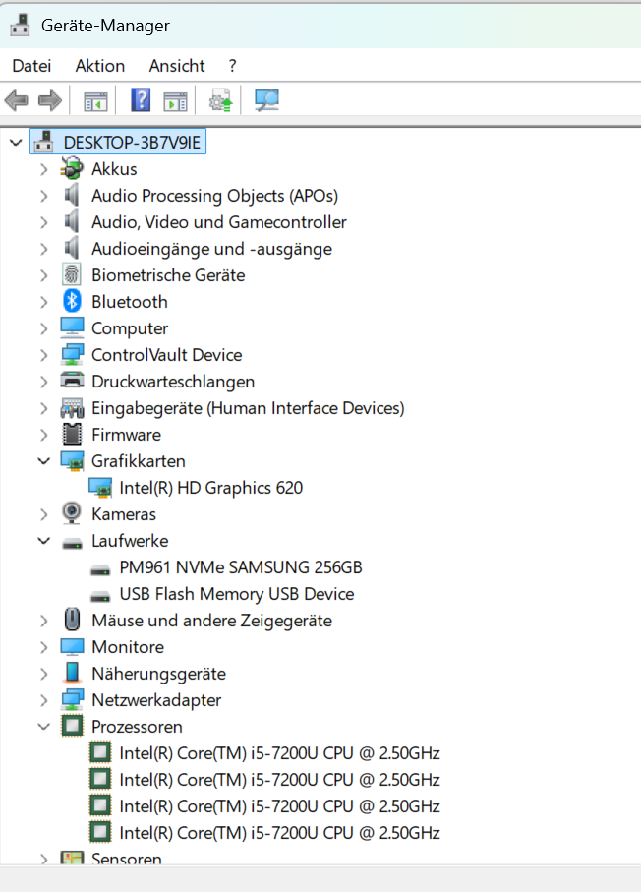Click the Geräte-Manager title bar app icon

point(20,25)
